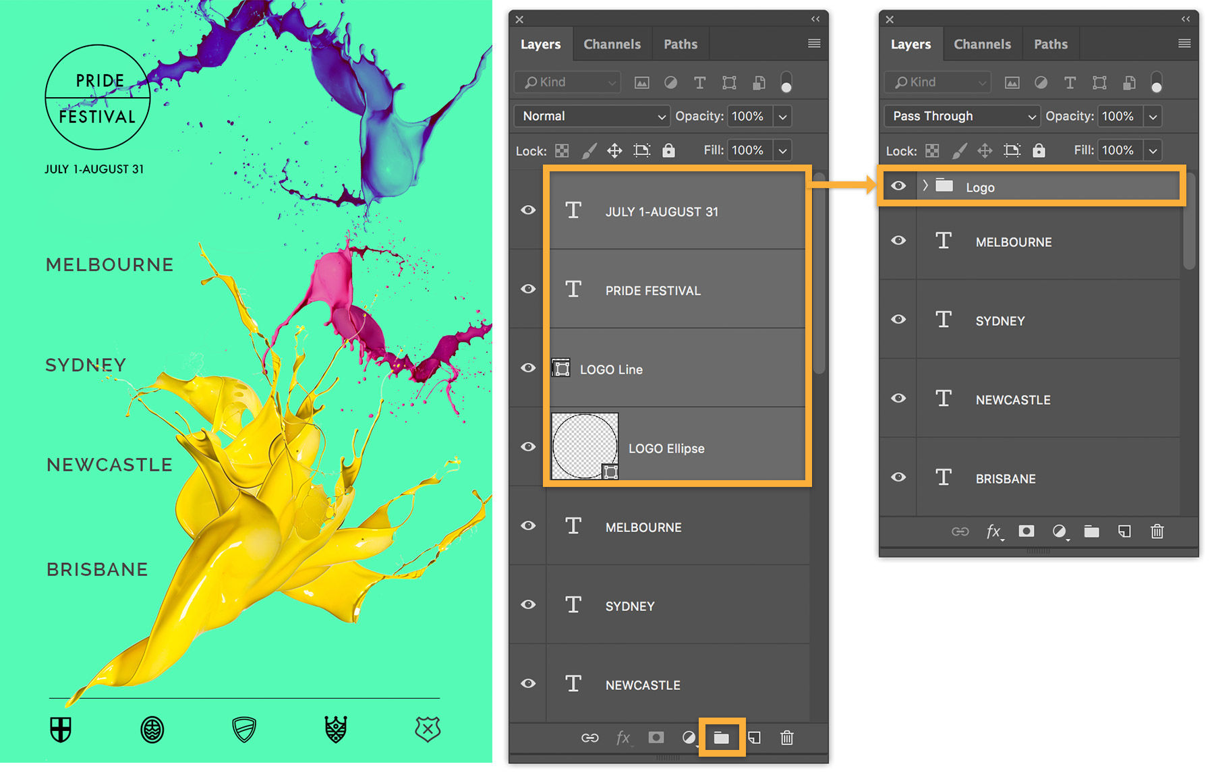Open the layer styles fx icon
The height and width of the screenshot is (783, 1214).
(x=622, y=737)
